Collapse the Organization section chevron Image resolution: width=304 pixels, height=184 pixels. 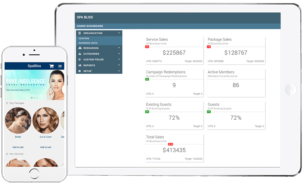coord(119,33)
